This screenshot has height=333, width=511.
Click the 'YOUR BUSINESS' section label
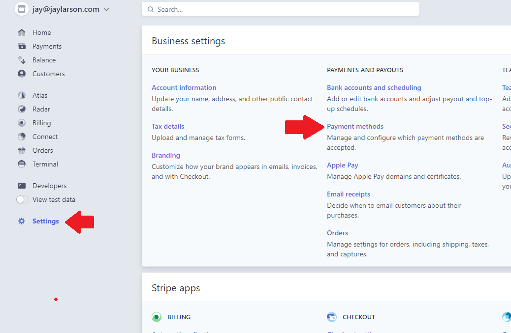click(175, 70)
